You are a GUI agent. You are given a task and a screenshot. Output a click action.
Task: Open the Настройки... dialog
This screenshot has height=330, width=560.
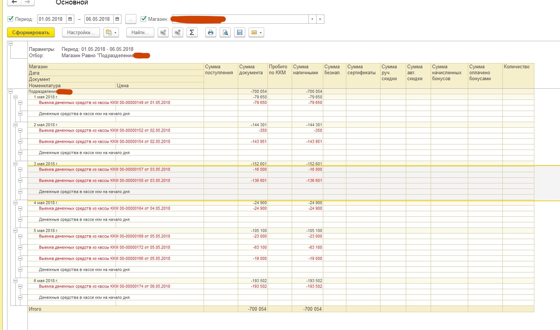coord(81,33)
